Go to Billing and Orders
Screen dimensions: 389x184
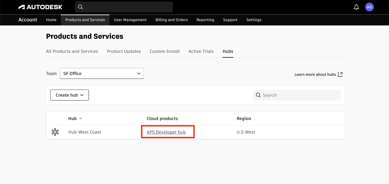pos(171,20)
